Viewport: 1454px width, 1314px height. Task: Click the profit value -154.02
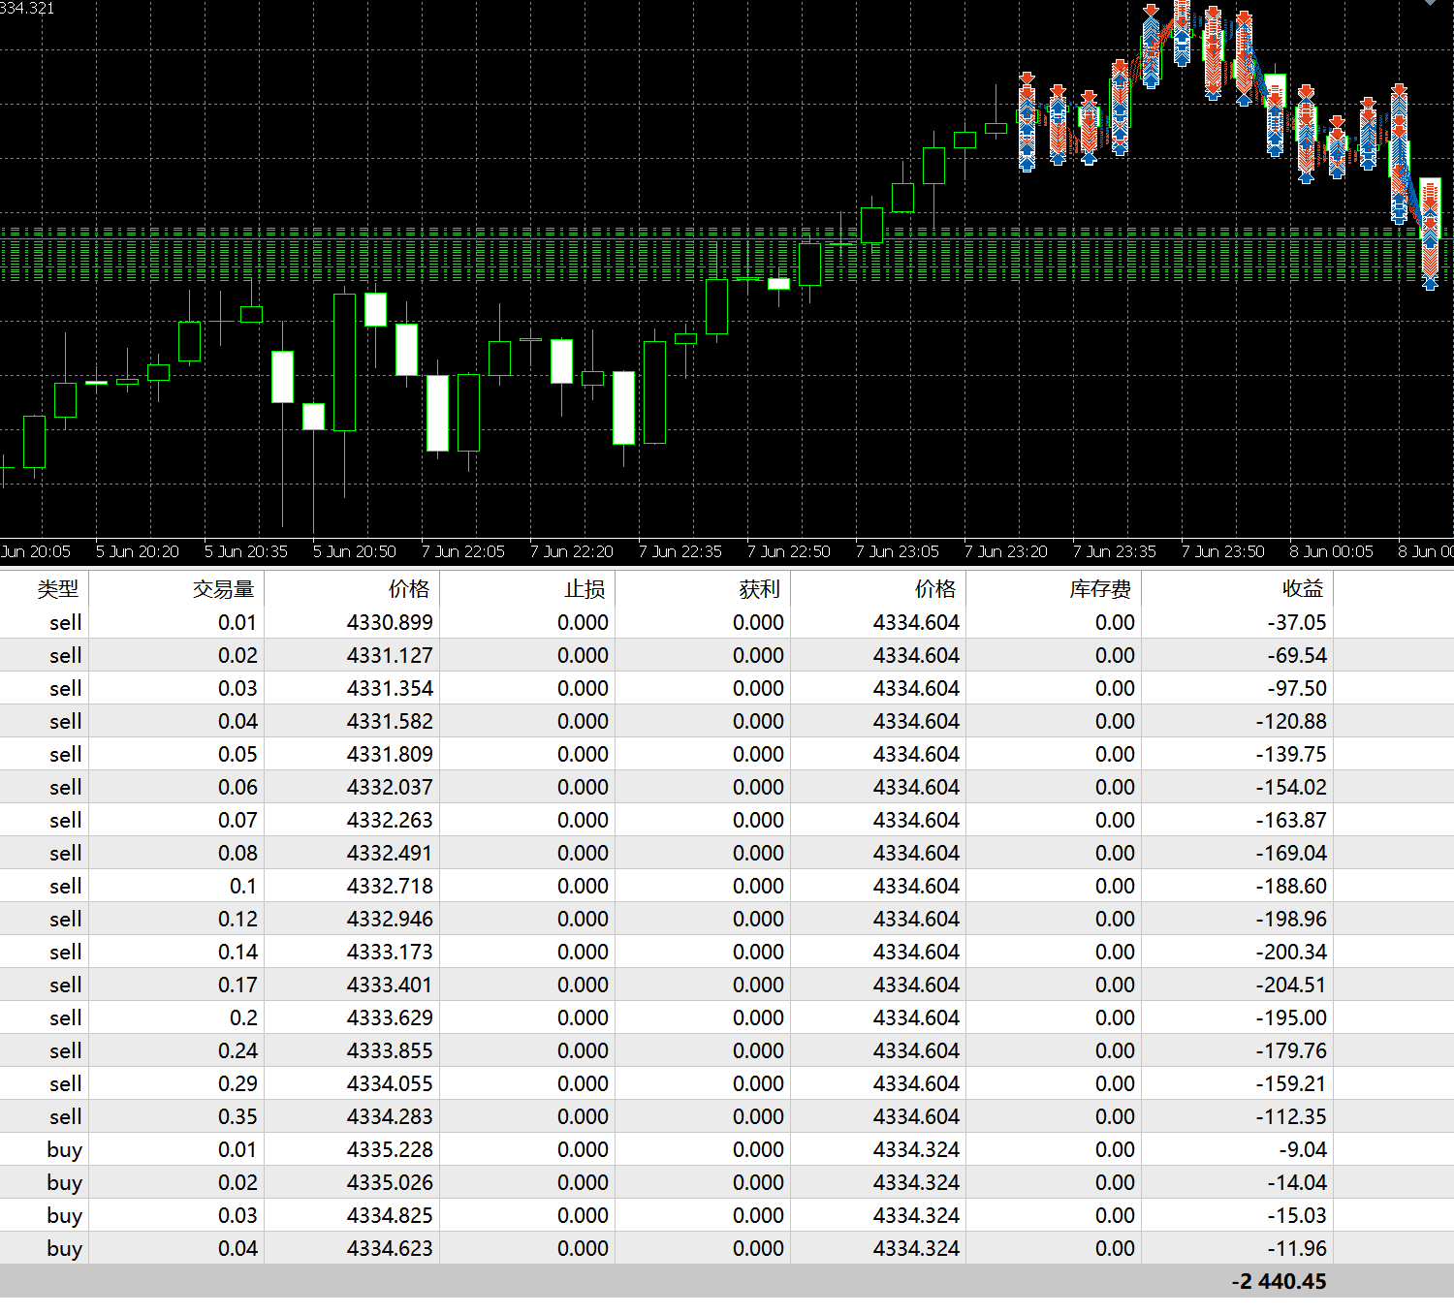(x=1291, y=787)
